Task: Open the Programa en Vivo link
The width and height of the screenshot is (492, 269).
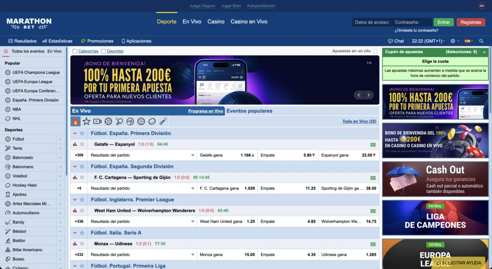Action: click(x=206, y=111)
